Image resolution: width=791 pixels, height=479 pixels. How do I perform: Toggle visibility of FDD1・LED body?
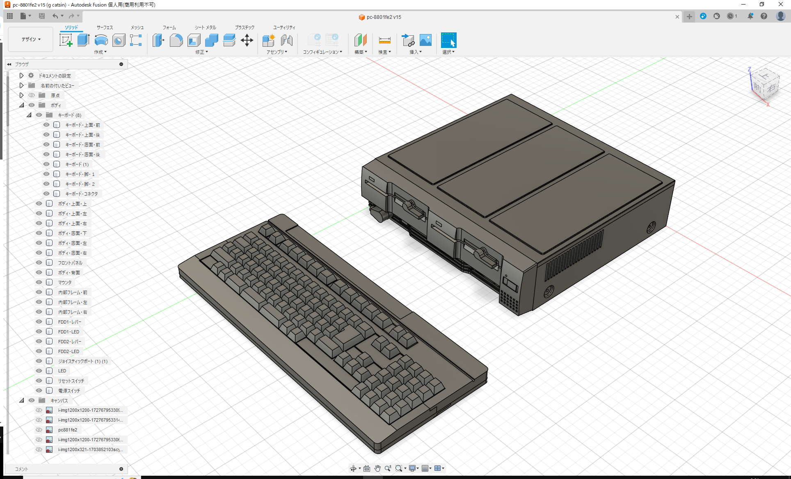39,331
